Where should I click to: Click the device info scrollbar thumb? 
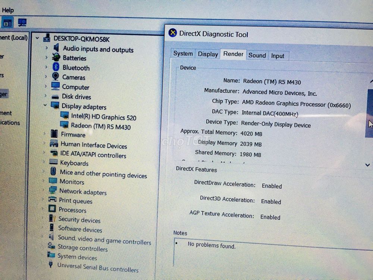point(369,113)
